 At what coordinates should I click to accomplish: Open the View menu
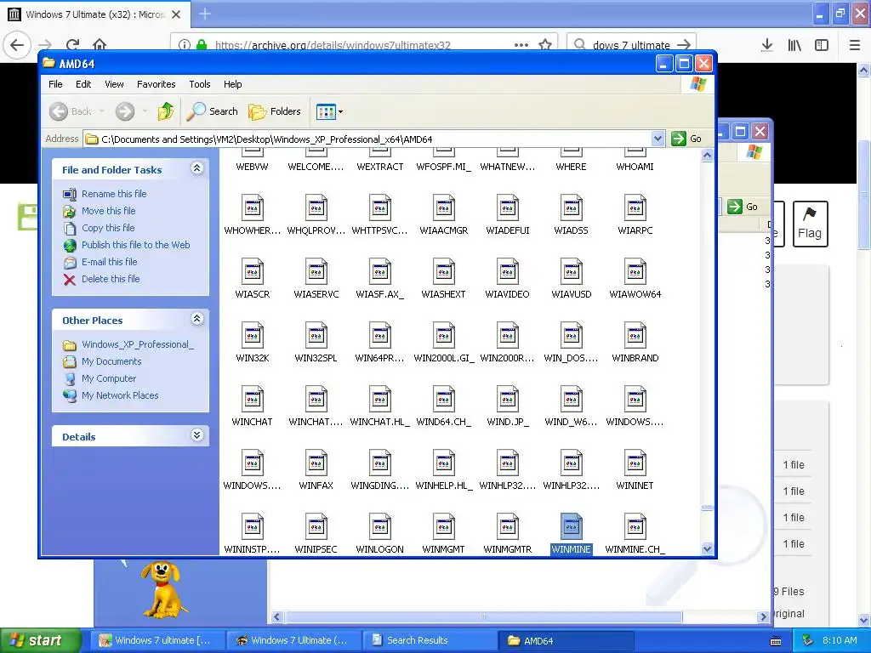point(114,84)
